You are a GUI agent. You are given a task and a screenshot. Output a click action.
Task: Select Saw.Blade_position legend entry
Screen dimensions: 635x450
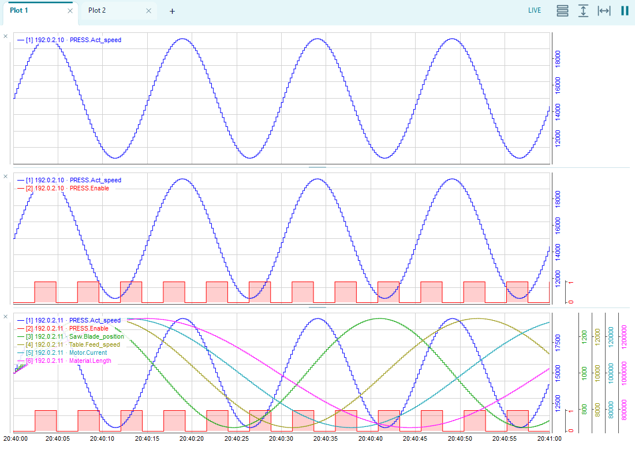(x=70, y=337)
